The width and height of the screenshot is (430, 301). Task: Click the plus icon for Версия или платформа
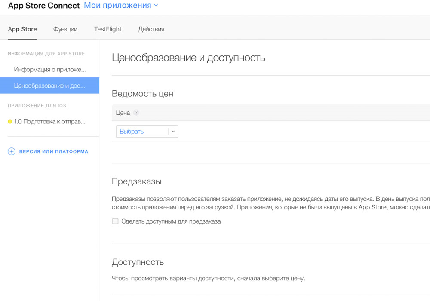click(12, 151)
